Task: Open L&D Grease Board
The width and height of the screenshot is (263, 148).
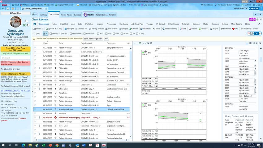Action: (150, 5)
